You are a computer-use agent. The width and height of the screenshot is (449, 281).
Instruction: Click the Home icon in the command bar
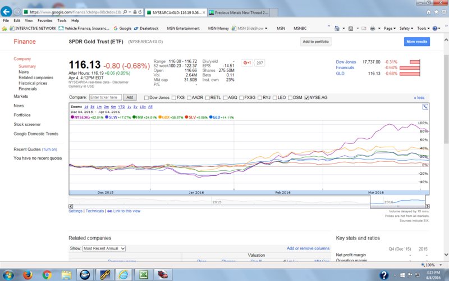click(x=337, y=29)
